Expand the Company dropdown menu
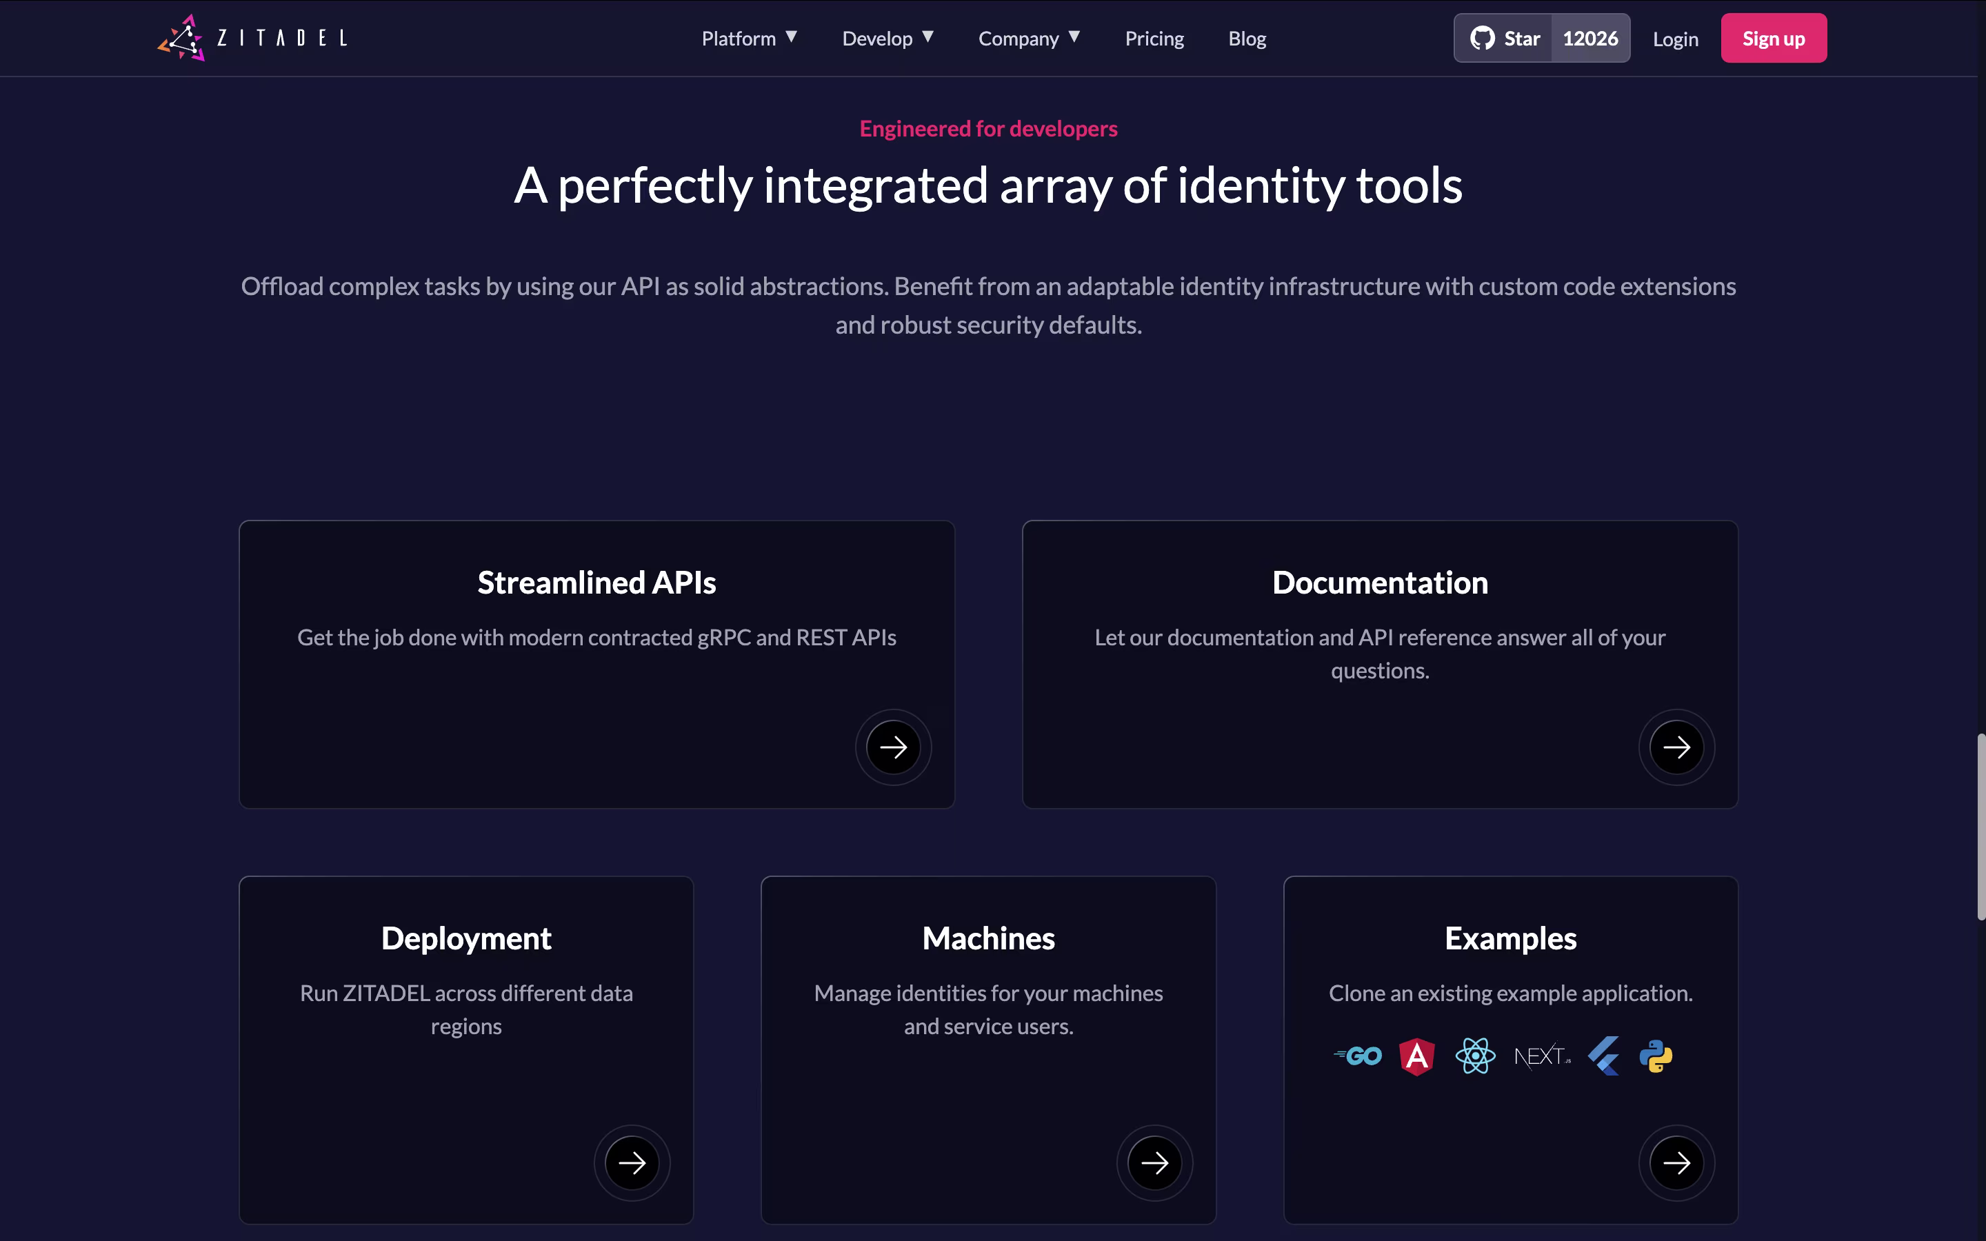 (1028, 39)
